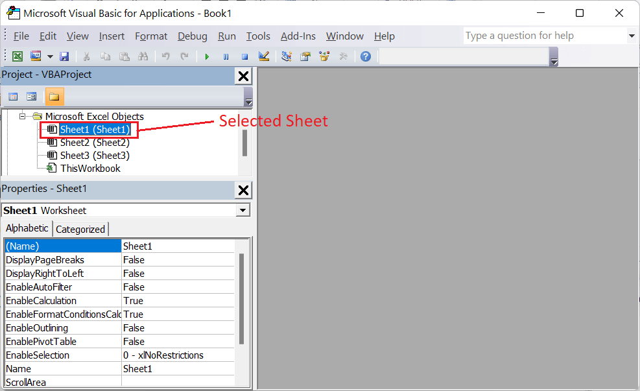Viewport: 640px width, 391px height.
Task: Click the Project tree vertical scrollbar
Action: tap(245, 143)
